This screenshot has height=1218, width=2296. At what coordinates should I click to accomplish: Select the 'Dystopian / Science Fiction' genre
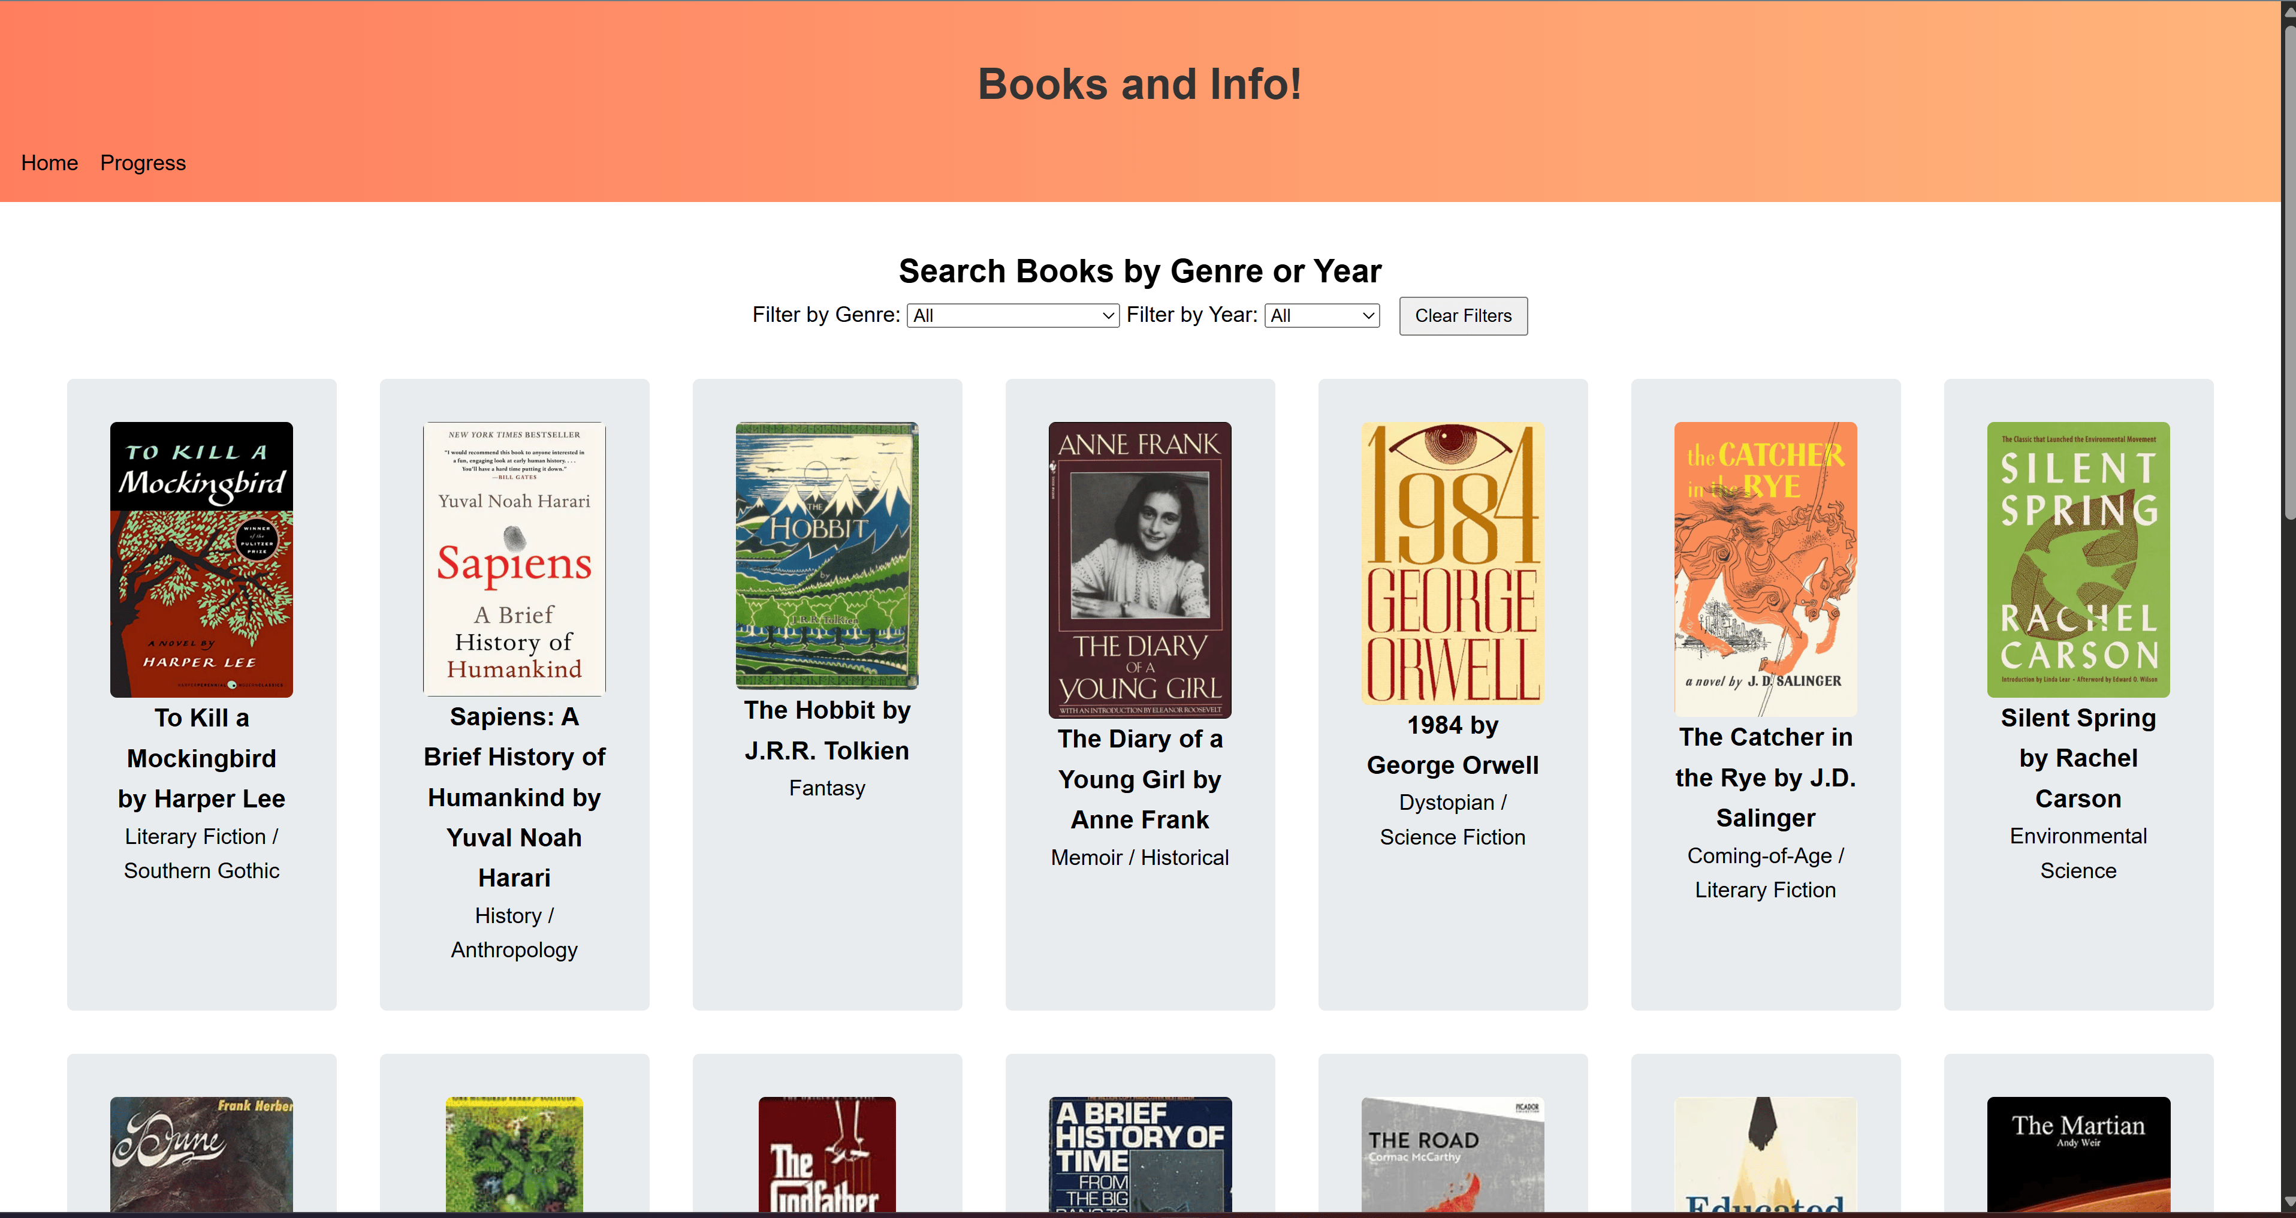1453,819
